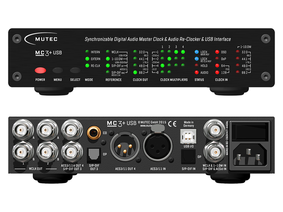This screenshot has height=212, width=283.
Task: Click the x1 multiplier LED for output 4
Action: (x=183, y=52)
